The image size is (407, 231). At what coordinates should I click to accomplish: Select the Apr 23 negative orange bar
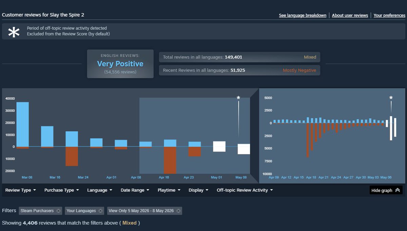pos(195,152)
